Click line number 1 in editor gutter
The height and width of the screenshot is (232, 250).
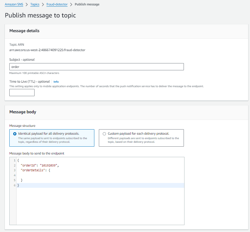(x=14, y=160)
